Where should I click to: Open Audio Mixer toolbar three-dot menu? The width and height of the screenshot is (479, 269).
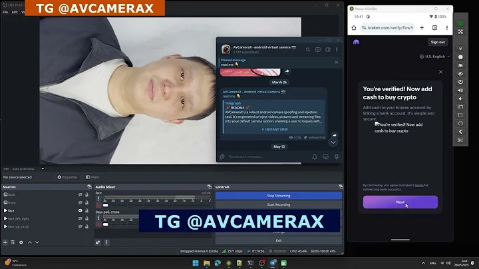(x=106, y=242)
